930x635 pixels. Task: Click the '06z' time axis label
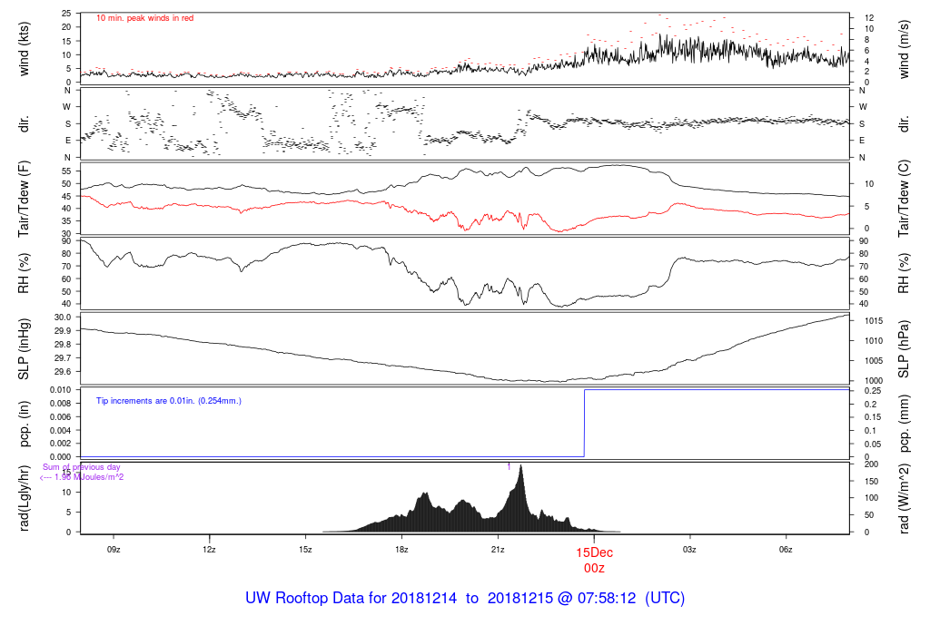point(786,550)
